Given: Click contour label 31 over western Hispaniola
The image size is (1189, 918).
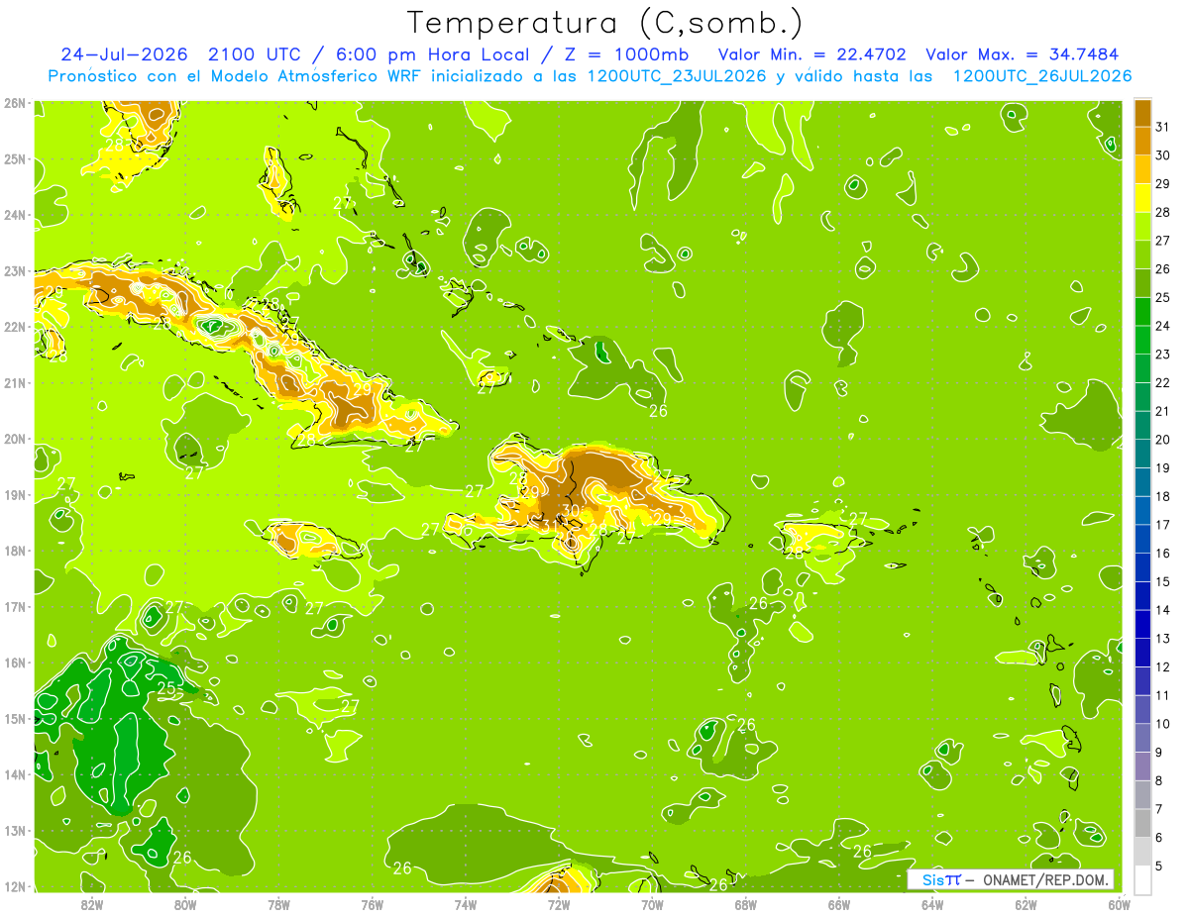Looking at the screenshot, I should (551, 526).
